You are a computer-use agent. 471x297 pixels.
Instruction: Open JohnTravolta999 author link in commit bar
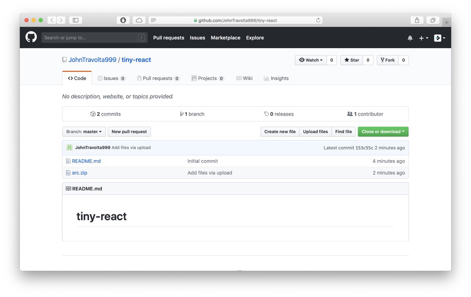click(93, 148)
